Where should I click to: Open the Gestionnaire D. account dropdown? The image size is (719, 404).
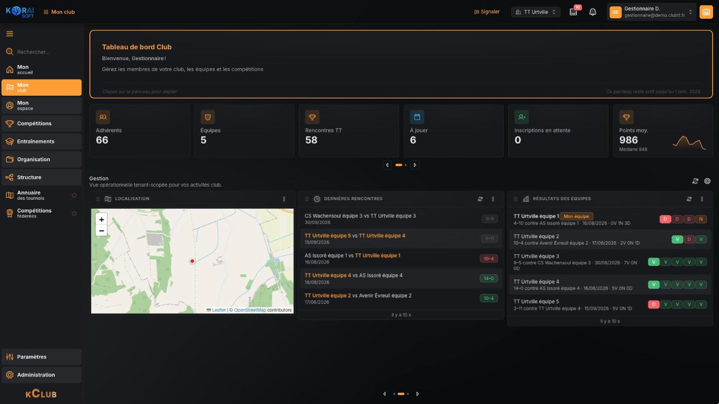651,12
